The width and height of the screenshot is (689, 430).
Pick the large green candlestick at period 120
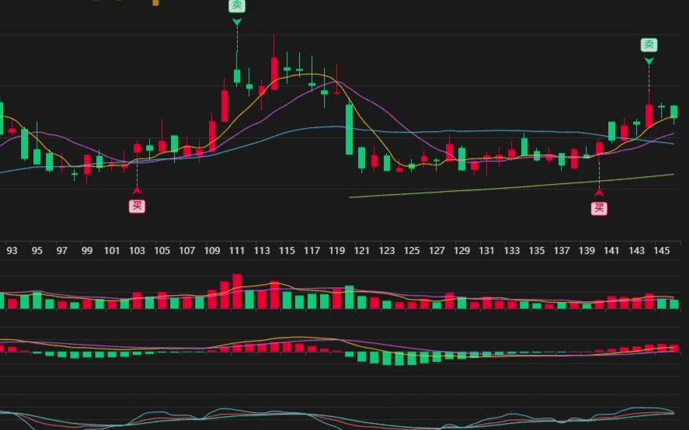(x=350, y=129)
